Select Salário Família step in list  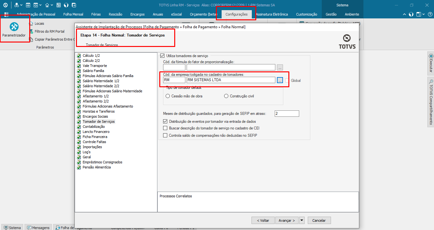[x=93, y=71]
